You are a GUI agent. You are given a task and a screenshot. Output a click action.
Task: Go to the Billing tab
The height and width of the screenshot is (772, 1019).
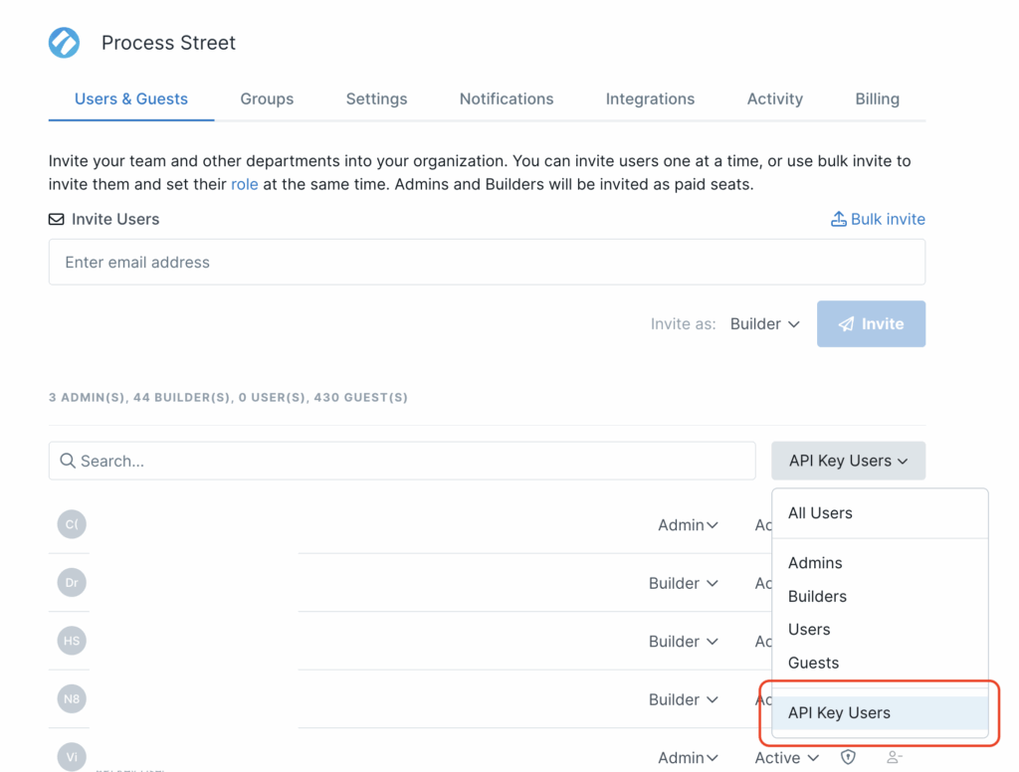coord(877,98)
